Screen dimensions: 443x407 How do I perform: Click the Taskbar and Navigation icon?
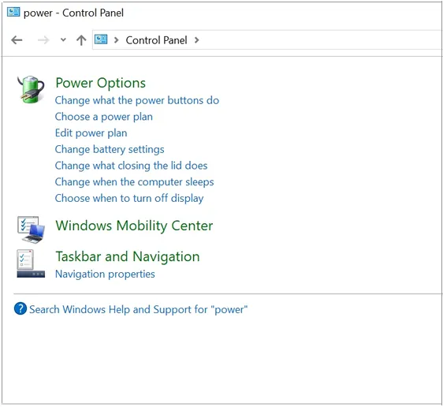coord(31,263)
